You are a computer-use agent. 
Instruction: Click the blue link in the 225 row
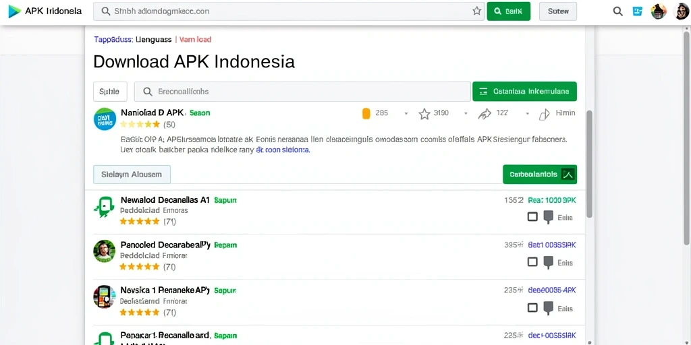coord(552,336)
